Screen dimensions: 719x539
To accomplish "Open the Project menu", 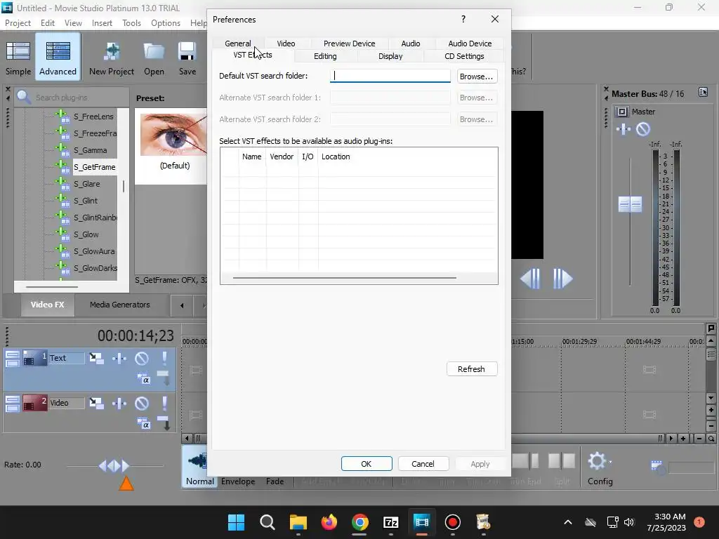I will click(x=18, y=23).
